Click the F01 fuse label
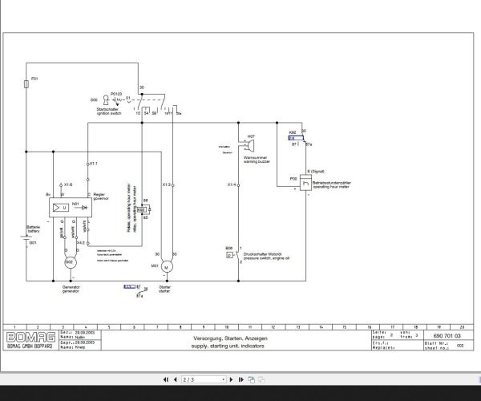 point(34,79)
